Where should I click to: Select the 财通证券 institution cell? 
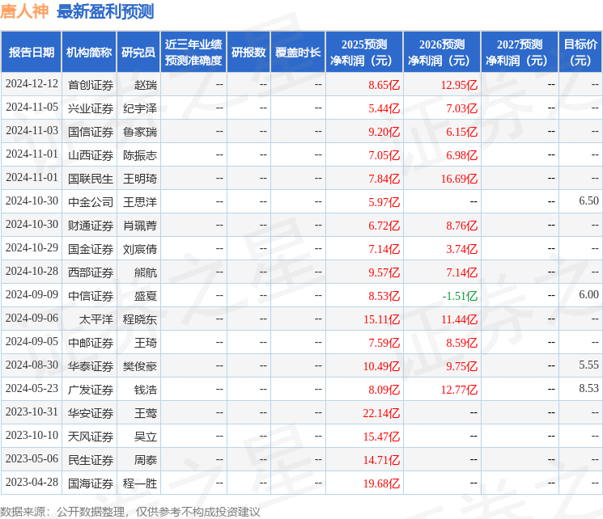tap(91, 226)
